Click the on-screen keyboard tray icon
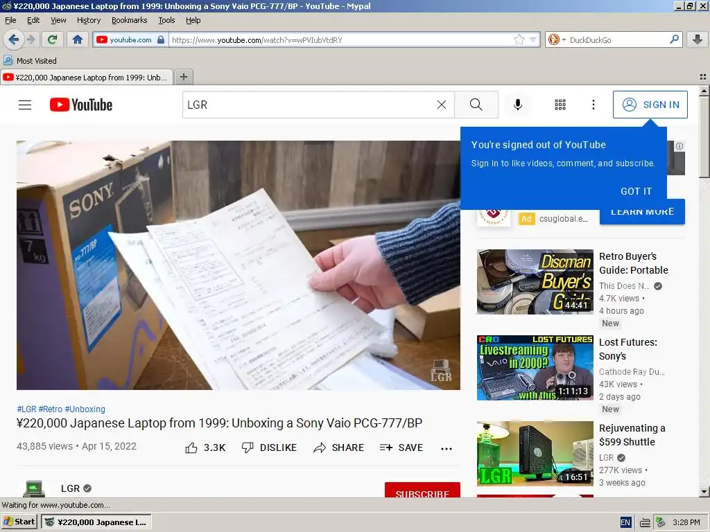Viewport: 710px width, 532px height. pos(646,523)
